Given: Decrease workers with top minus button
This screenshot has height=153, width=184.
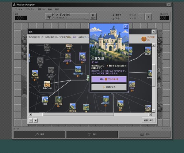Looking at the screenshot, I should point(141,17).
